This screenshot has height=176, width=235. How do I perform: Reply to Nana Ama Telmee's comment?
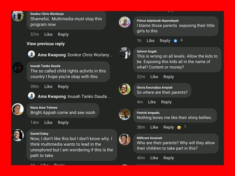(x=63, y=122)
